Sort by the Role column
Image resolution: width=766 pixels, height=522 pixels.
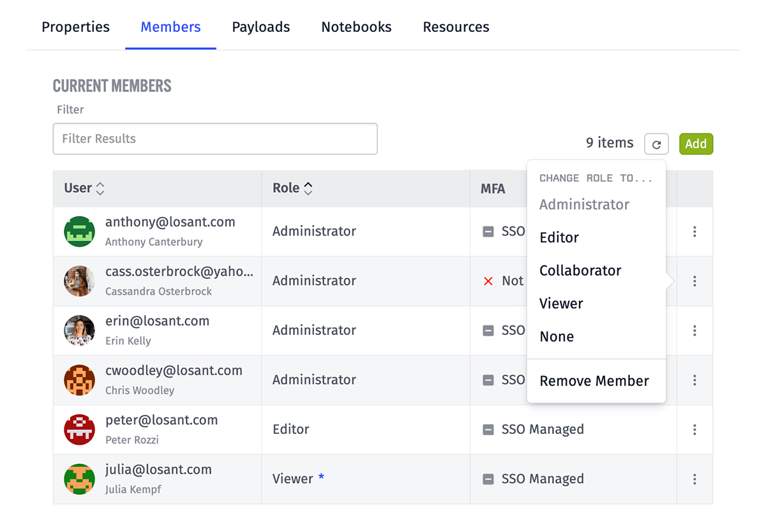[x=292, y=188]
